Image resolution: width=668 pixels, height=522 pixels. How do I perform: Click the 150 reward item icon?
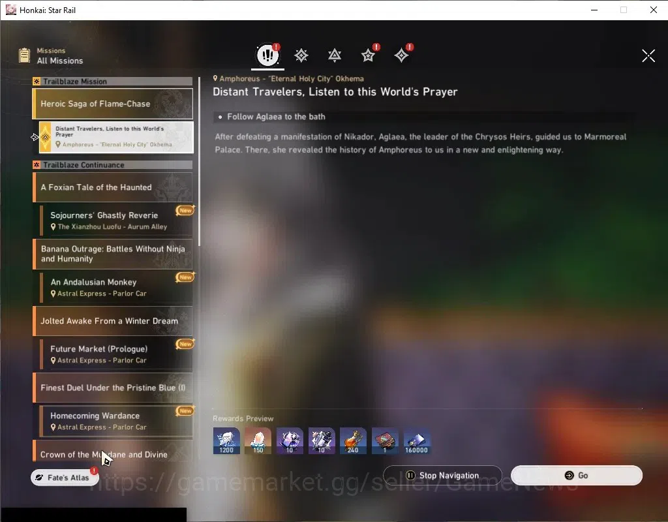[258, 440]
